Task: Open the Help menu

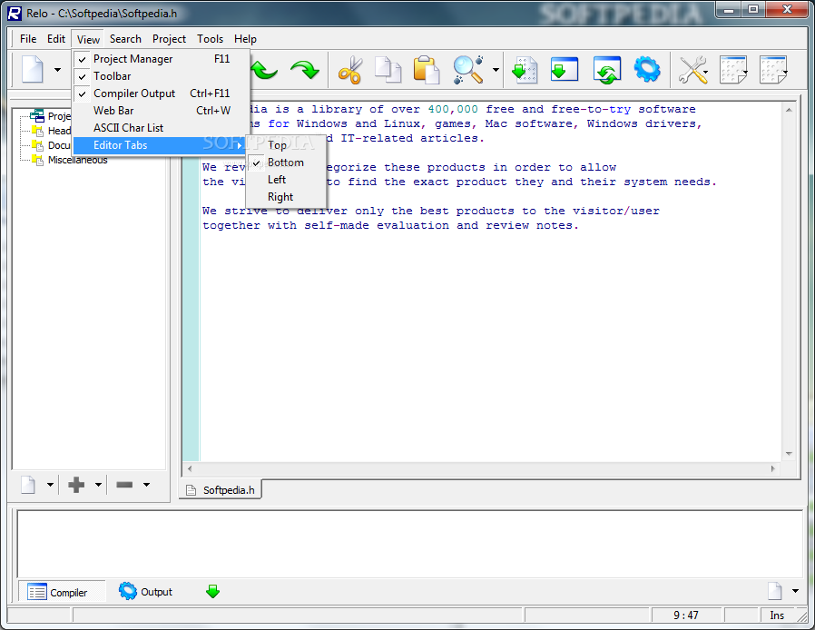Action: click(x=245, y=39)
